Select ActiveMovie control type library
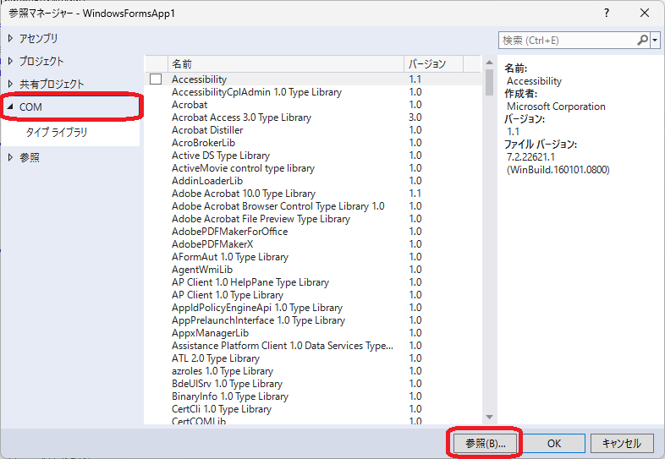The height and width of the screenshot is (459, 665). 313,168
